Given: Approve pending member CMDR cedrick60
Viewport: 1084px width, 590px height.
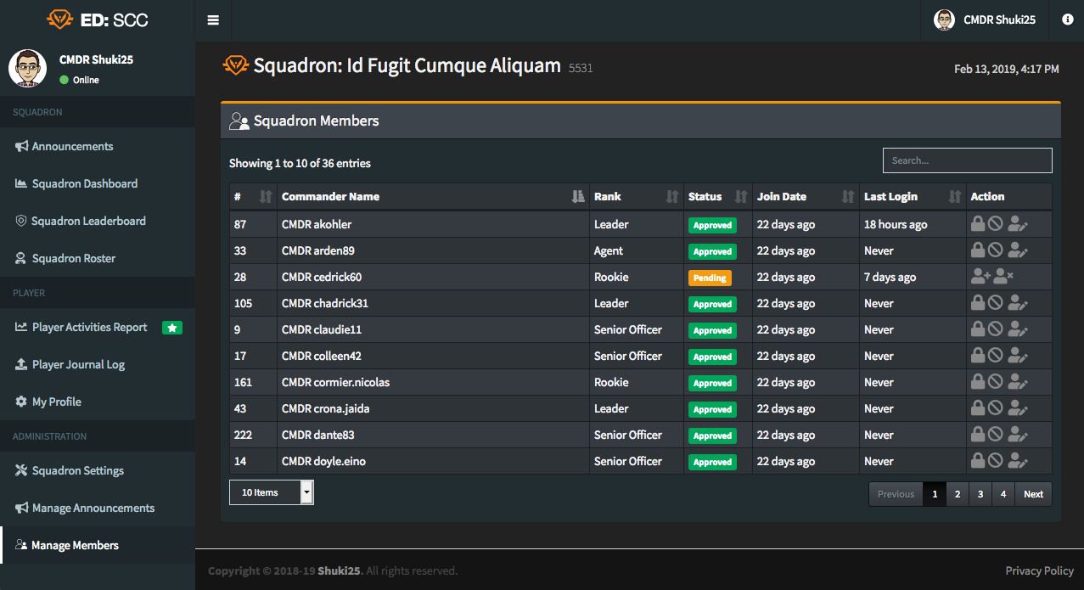Looking at the screenshot, I should (x=980, y=277).
